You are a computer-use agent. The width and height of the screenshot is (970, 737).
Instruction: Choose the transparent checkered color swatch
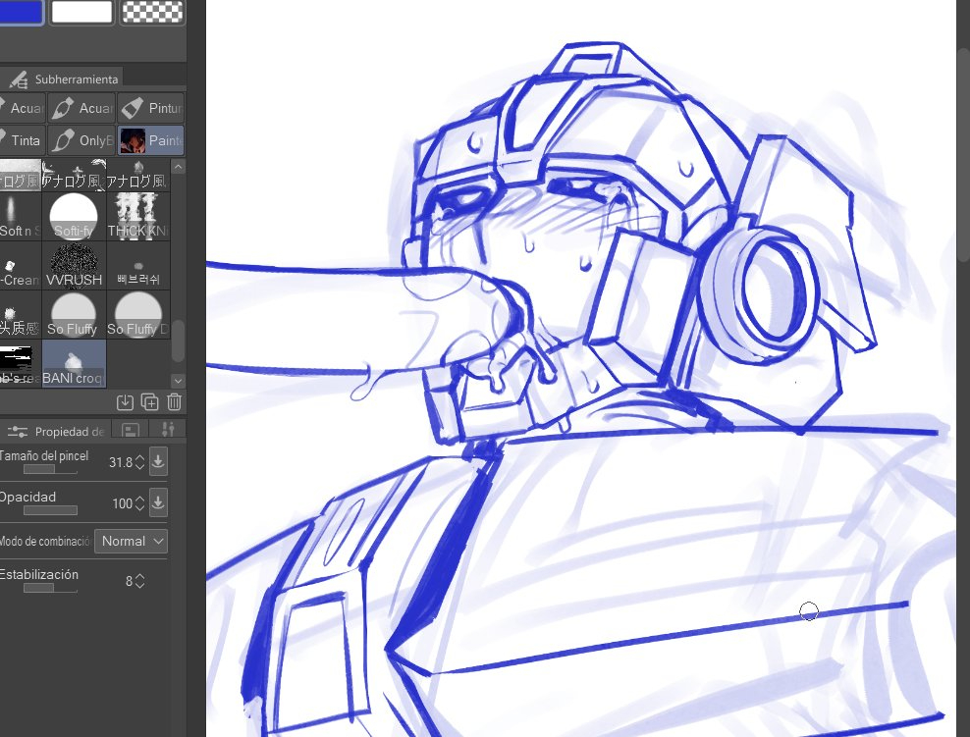tap(151, 13)
